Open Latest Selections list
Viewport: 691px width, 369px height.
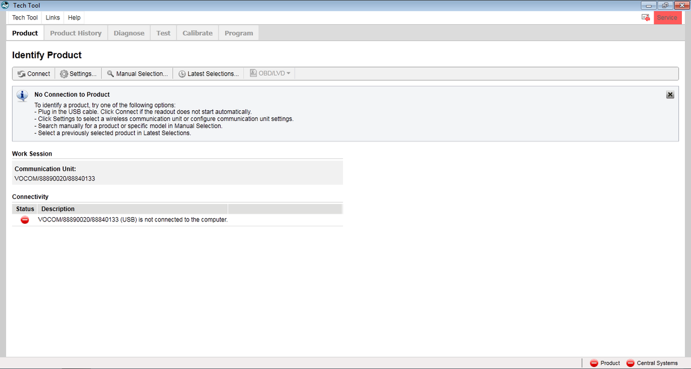click(x=208, y=73)
